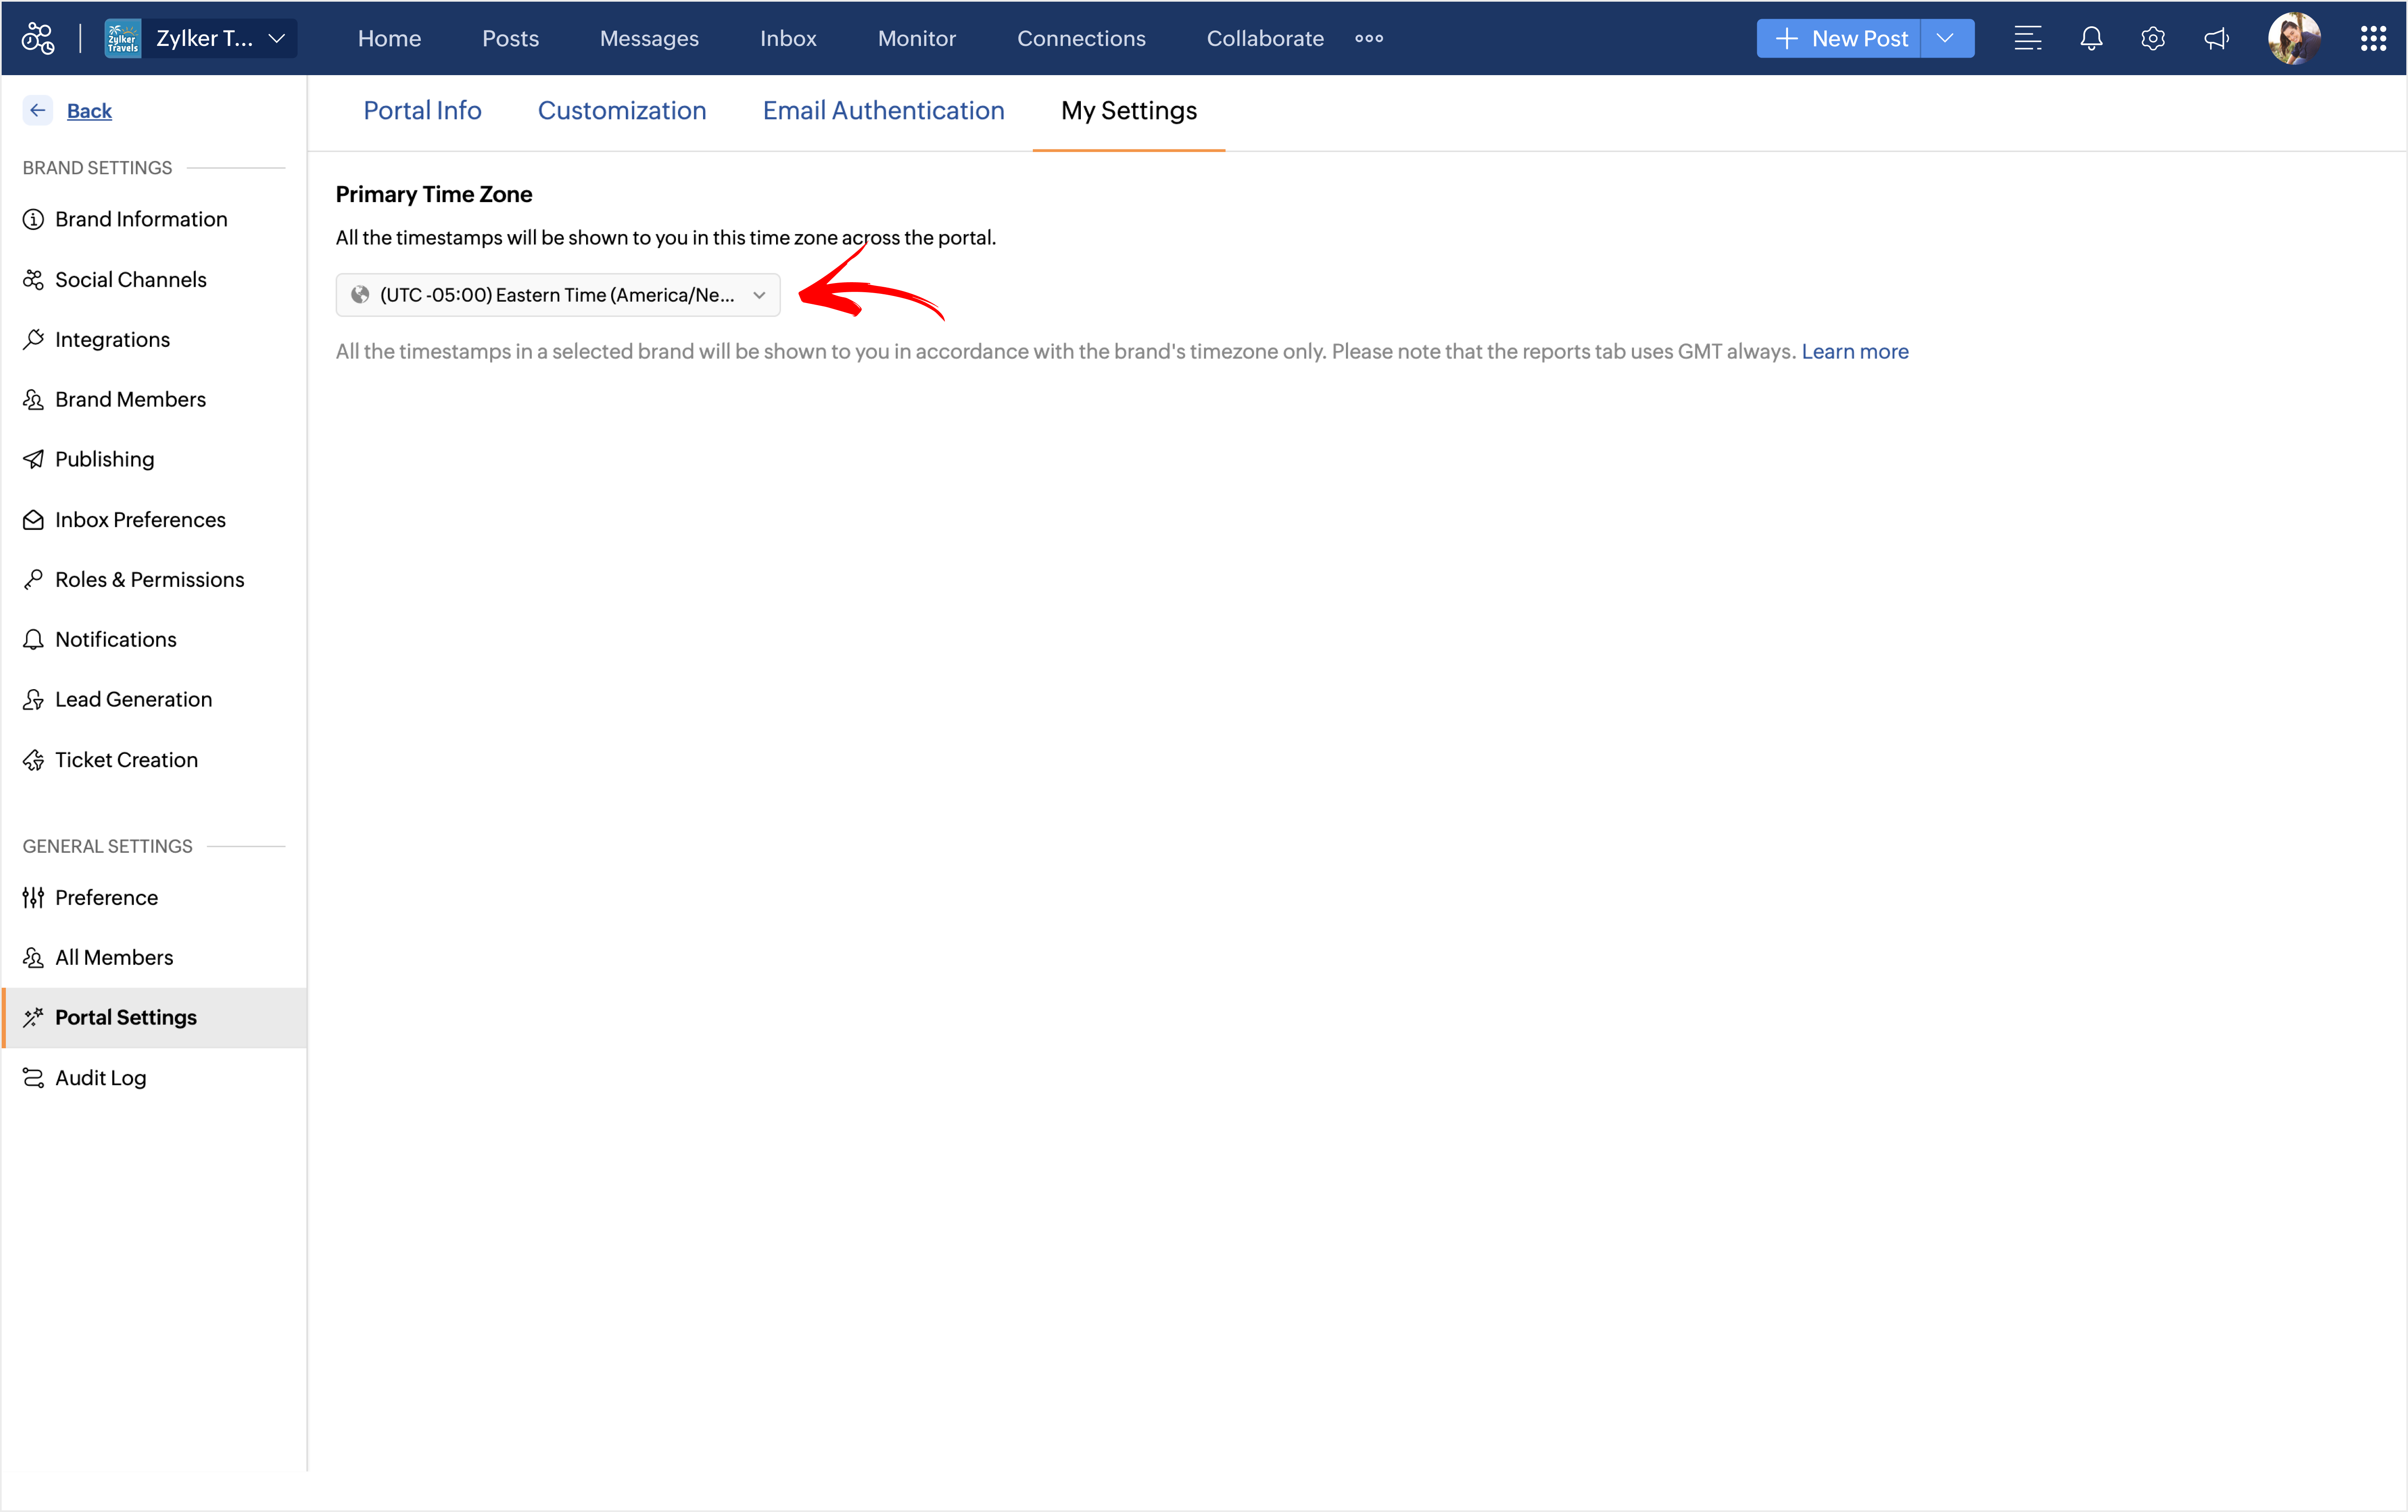Click the New Post button

tap(1840, 38)
